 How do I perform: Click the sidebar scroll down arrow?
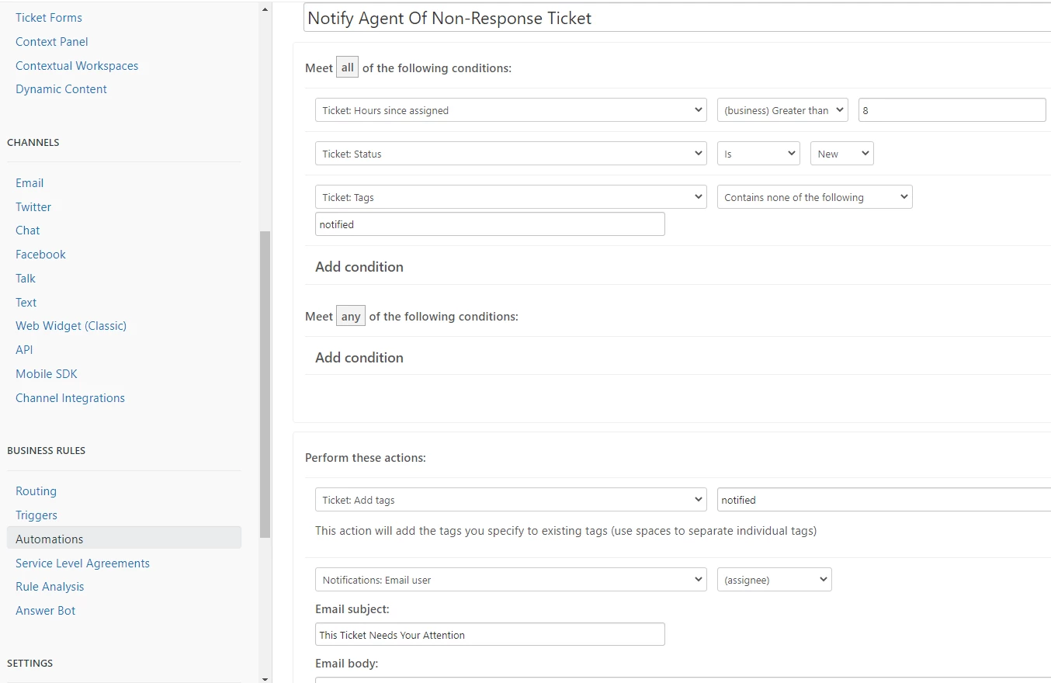tap(265, 678)
